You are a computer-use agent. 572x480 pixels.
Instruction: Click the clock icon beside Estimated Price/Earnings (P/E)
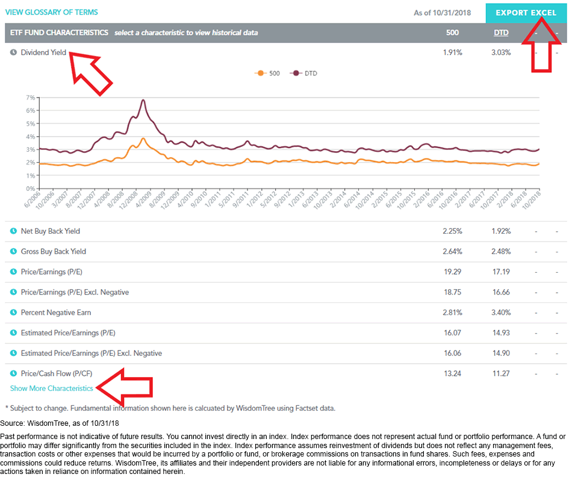click(13, 333)
